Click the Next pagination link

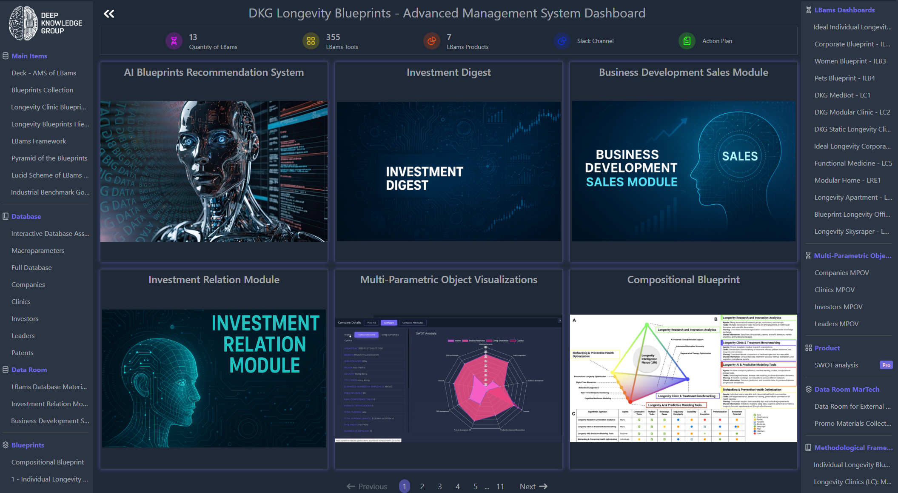533,486
